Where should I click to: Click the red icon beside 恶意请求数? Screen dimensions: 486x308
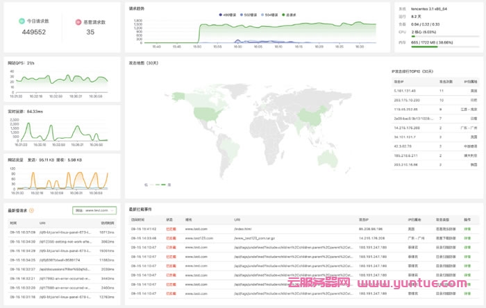point(79,22)
